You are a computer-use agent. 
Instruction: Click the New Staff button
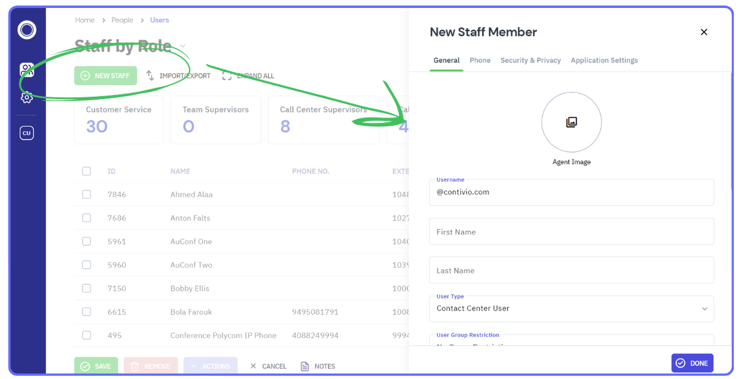(x=105, y=75)
